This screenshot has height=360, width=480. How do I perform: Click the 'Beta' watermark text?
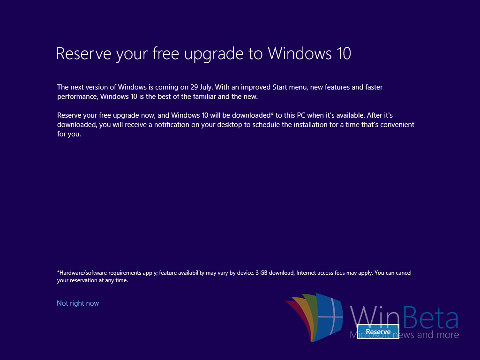point(431,318)
